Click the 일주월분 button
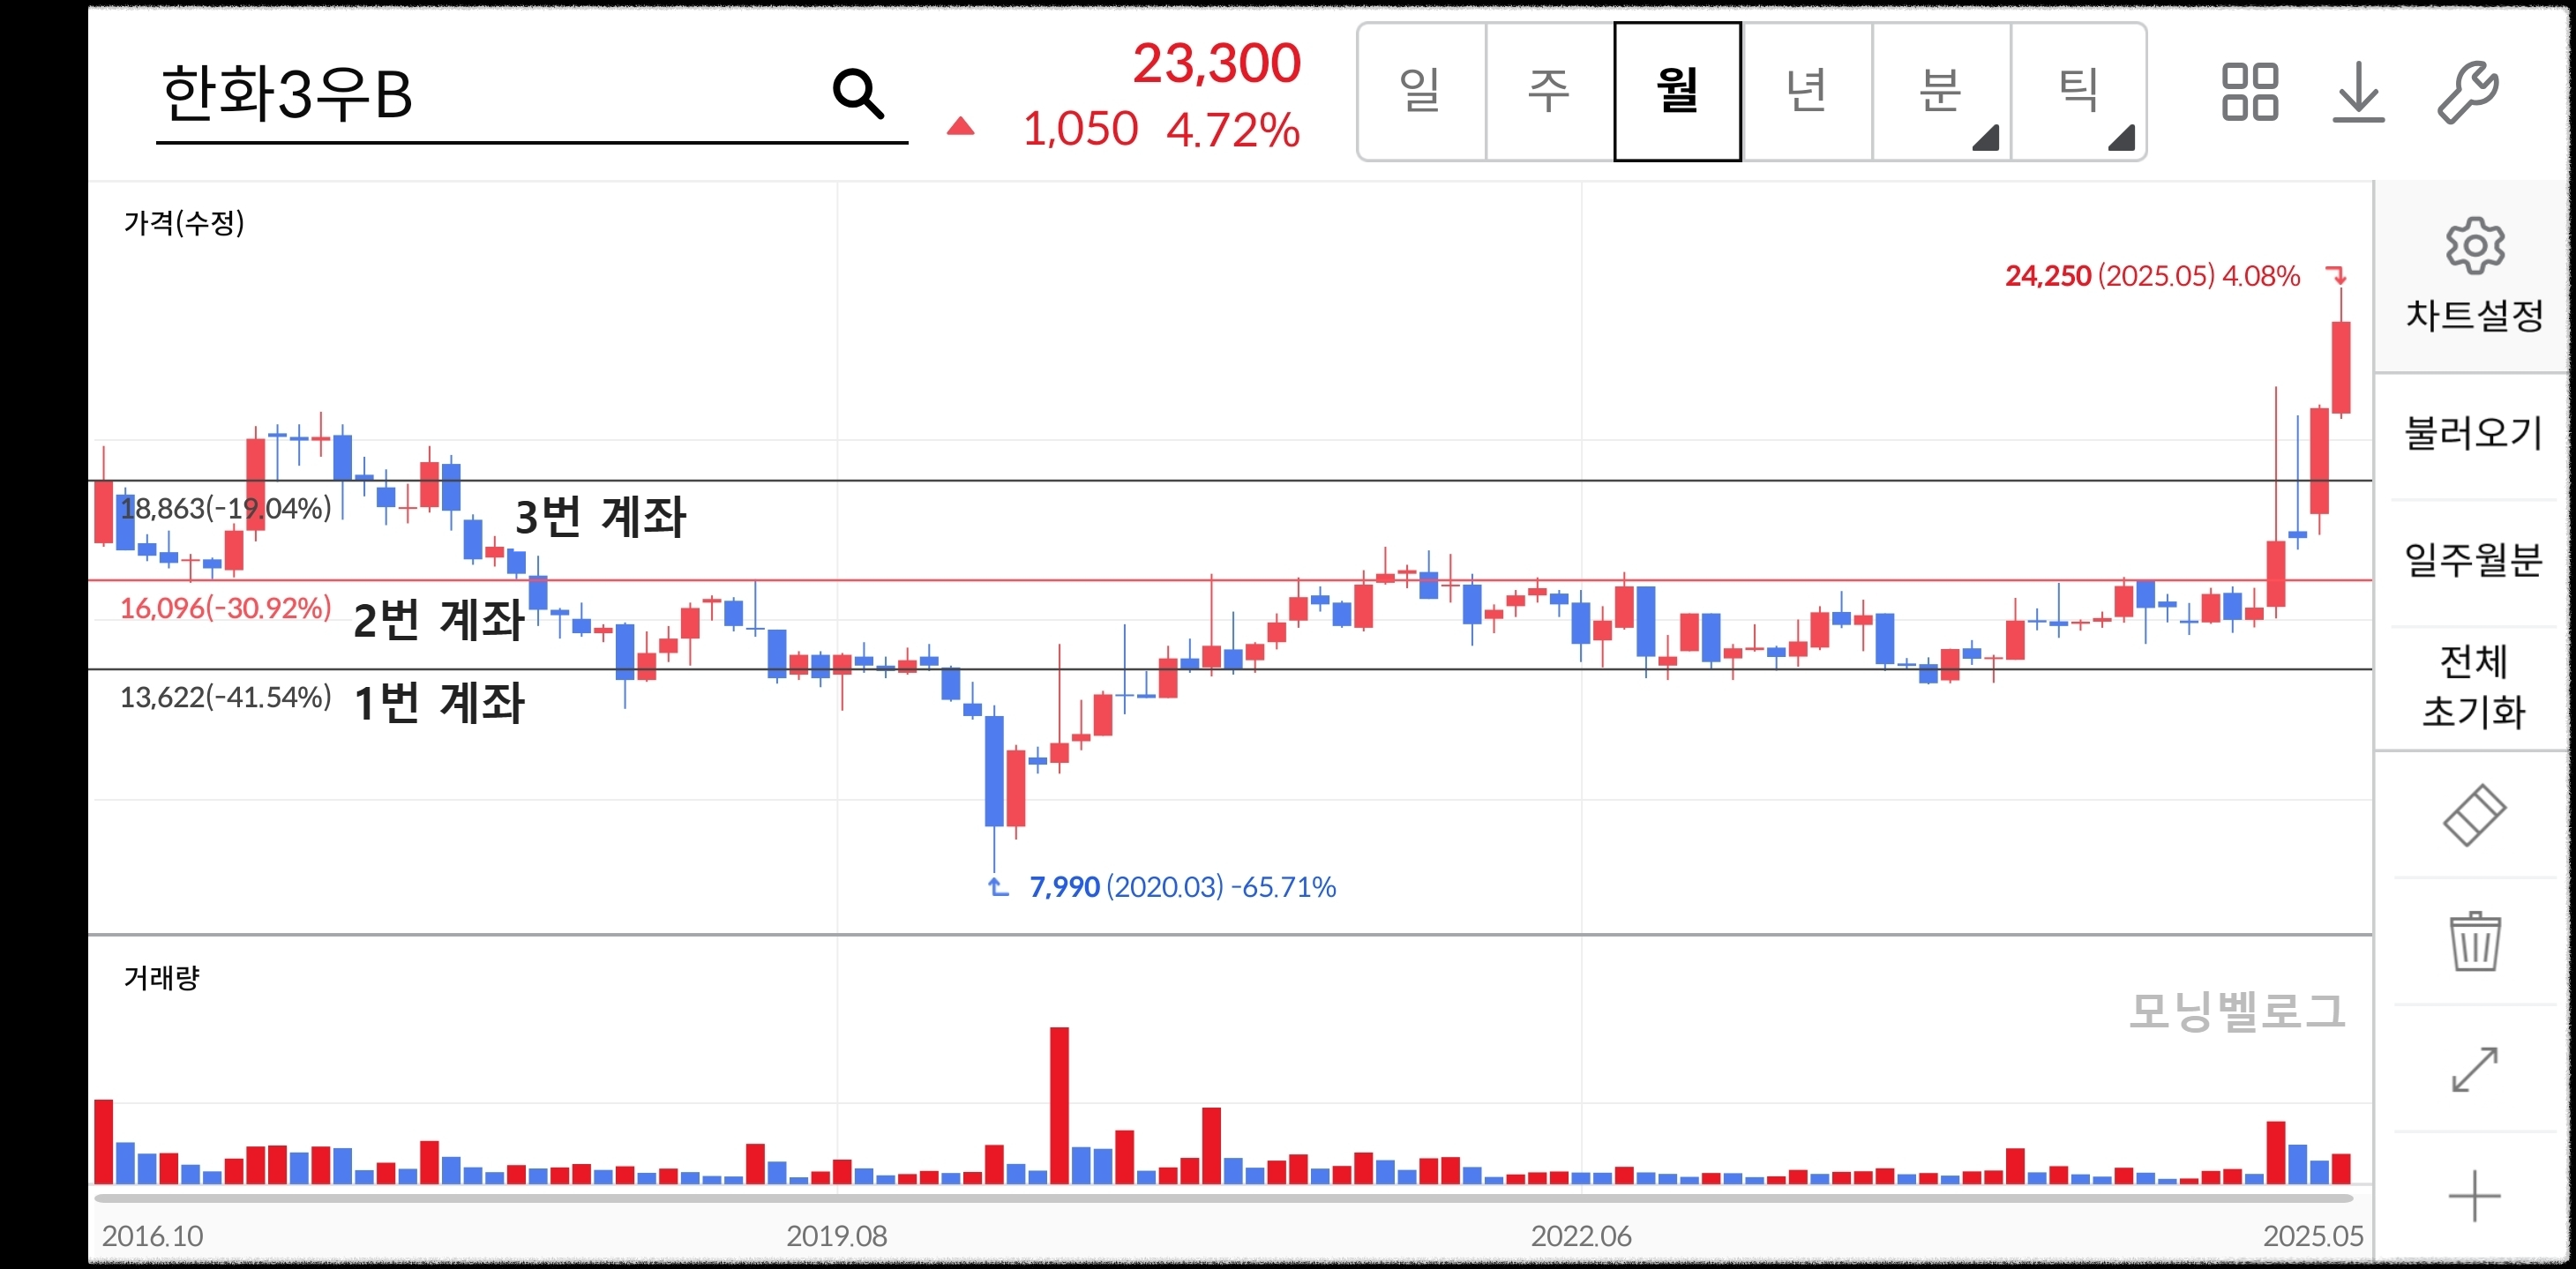The image size is (2576, 1269). click(x=2473, y=560)
